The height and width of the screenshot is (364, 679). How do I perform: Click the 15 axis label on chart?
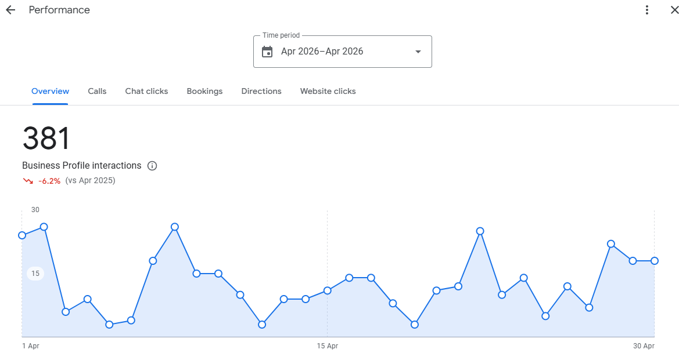(x=35, y=273)
